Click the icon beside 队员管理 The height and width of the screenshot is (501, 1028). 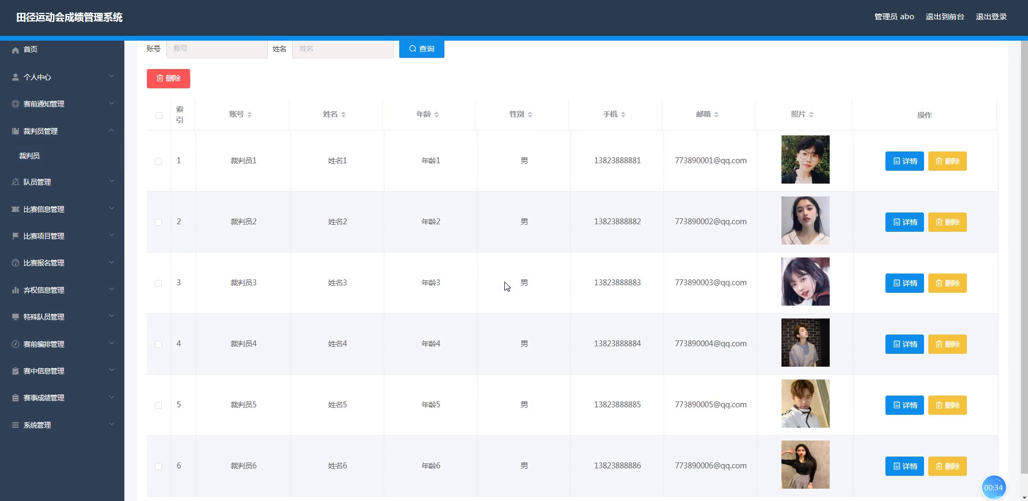click(x=16, y=182)
